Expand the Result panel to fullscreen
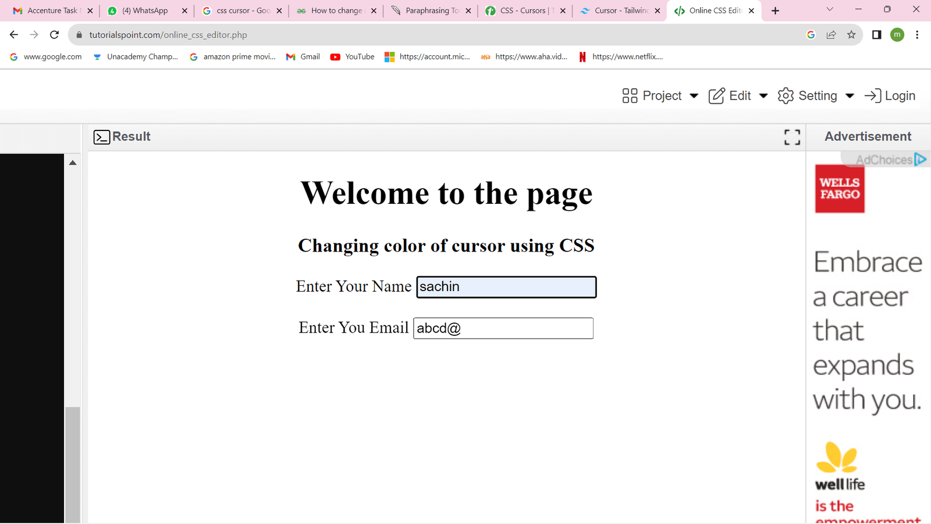Screen dimensions: 931x524 click(x=791, y=137)
